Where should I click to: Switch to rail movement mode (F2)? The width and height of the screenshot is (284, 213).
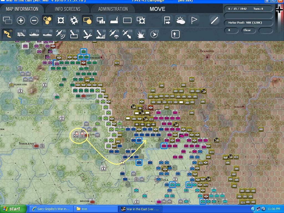pos(21,34)
